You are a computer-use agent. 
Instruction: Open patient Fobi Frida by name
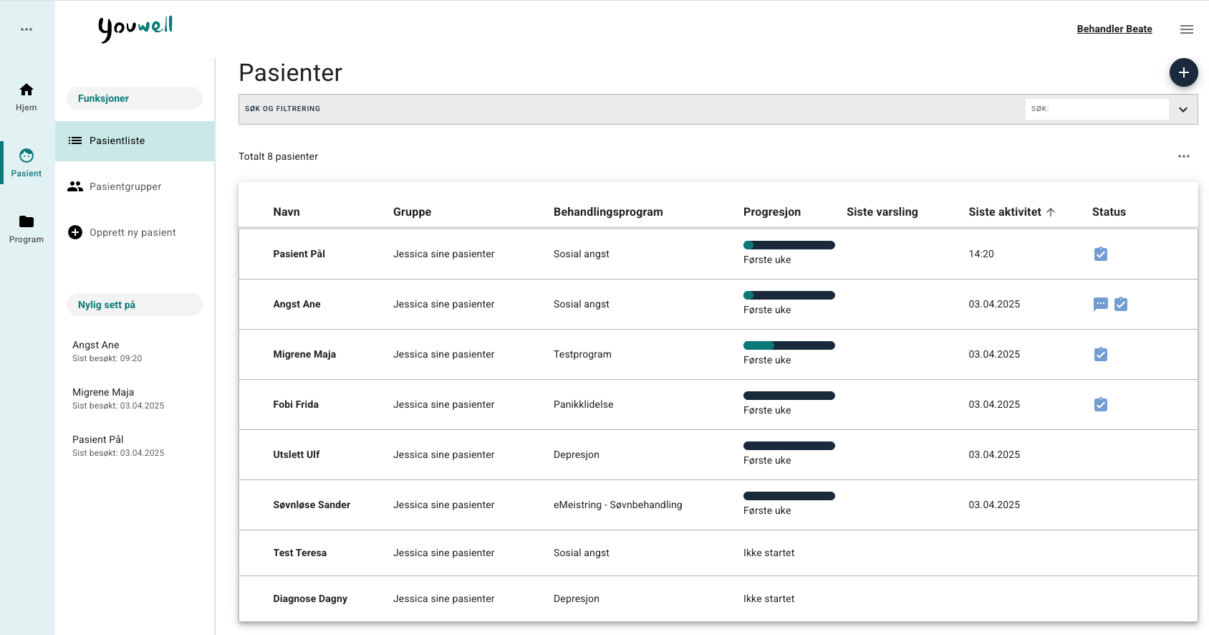296,404
